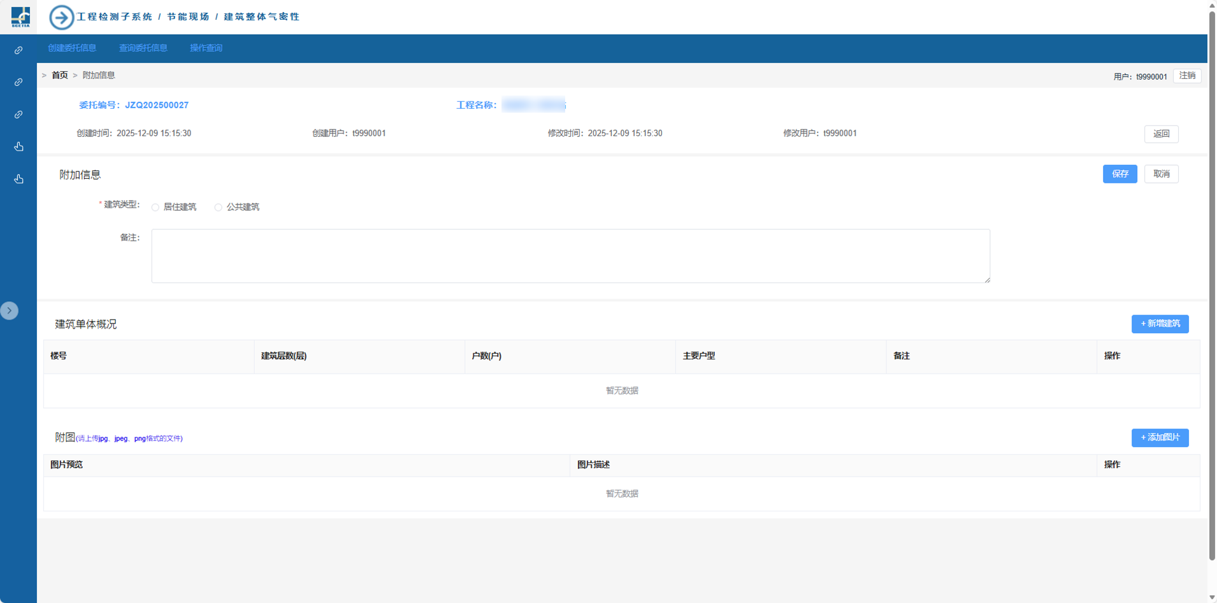Focus the 备注 text area
The image size is (1217, 603).
point(570,256)
